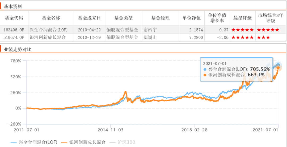This screenshot has width=287, height=147.
Task: Click y-axis label 520%
Action: click(16, 77)
